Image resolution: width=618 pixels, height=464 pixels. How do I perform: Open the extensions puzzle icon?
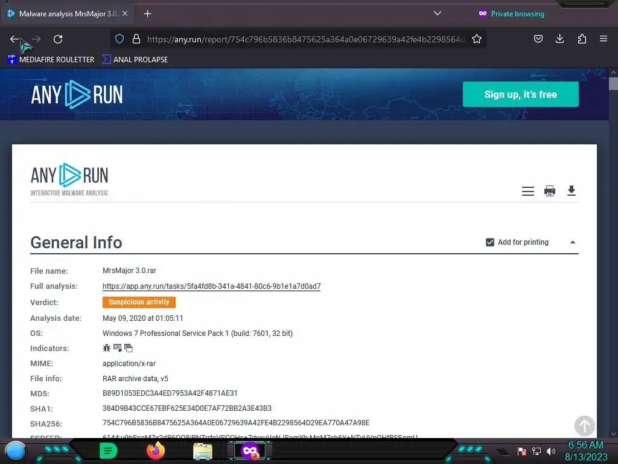[582, 39]
